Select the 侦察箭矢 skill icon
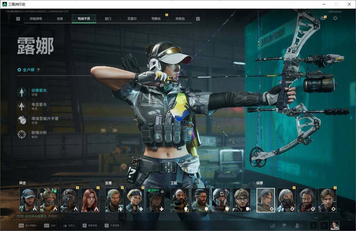This screenshot has height=231, width=356. click(22, 92)
